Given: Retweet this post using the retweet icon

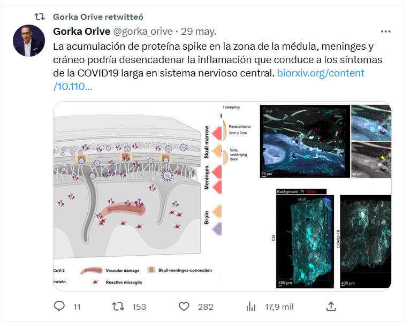Looking at the screenshot, I should (118, 306).
